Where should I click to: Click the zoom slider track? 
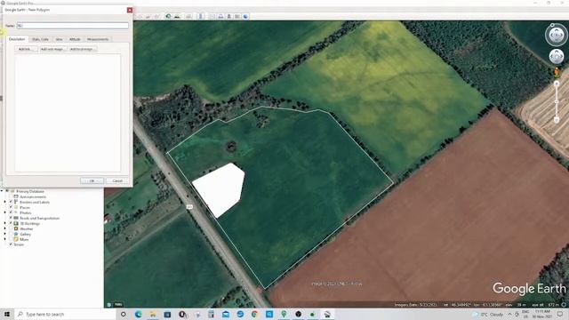pos(557,102)
